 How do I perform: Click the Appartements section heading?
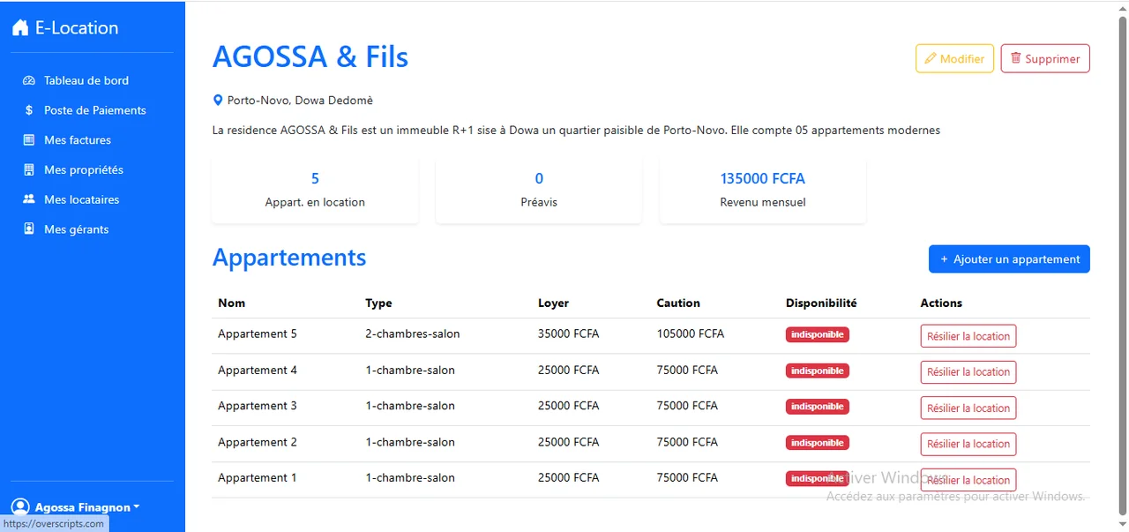coord(289,258)
